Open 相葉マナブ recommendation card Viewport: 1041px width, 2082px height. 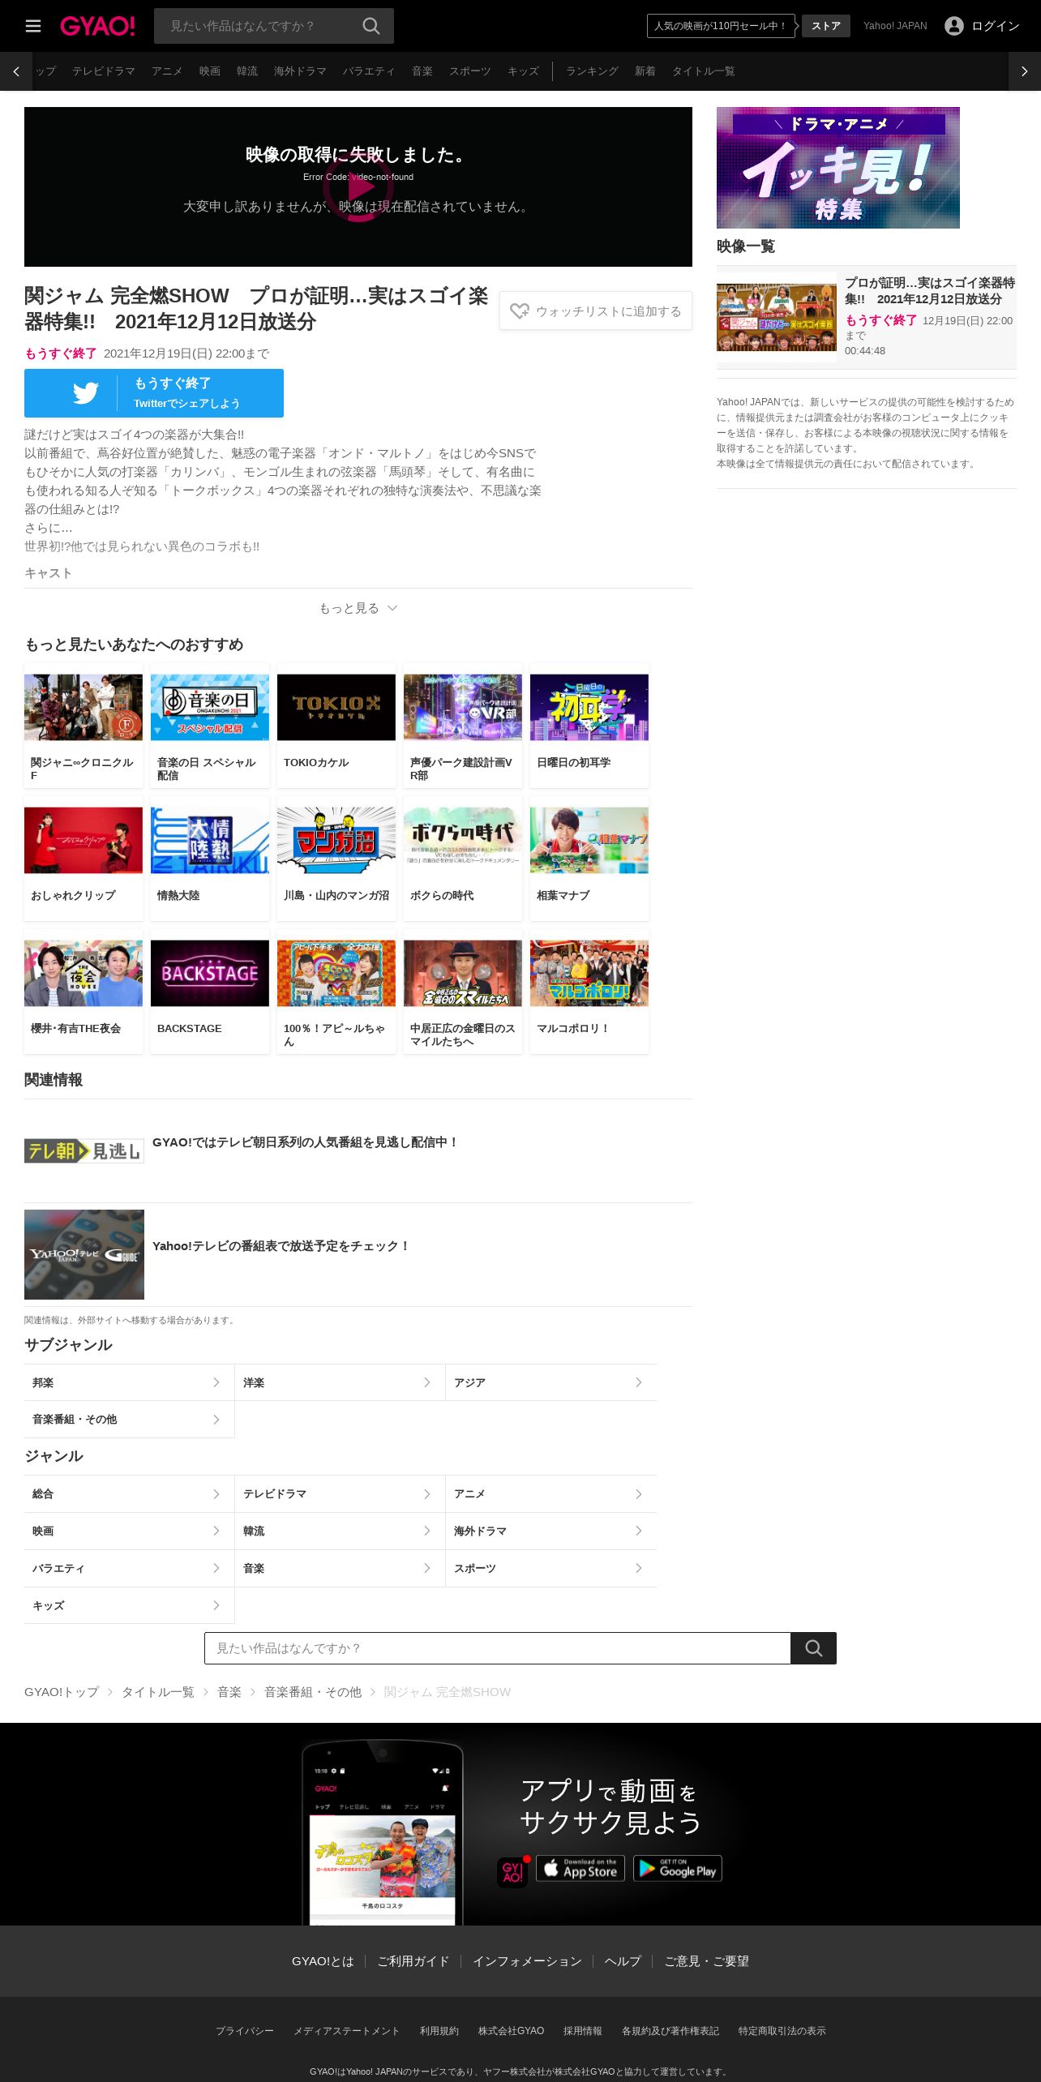589,859
